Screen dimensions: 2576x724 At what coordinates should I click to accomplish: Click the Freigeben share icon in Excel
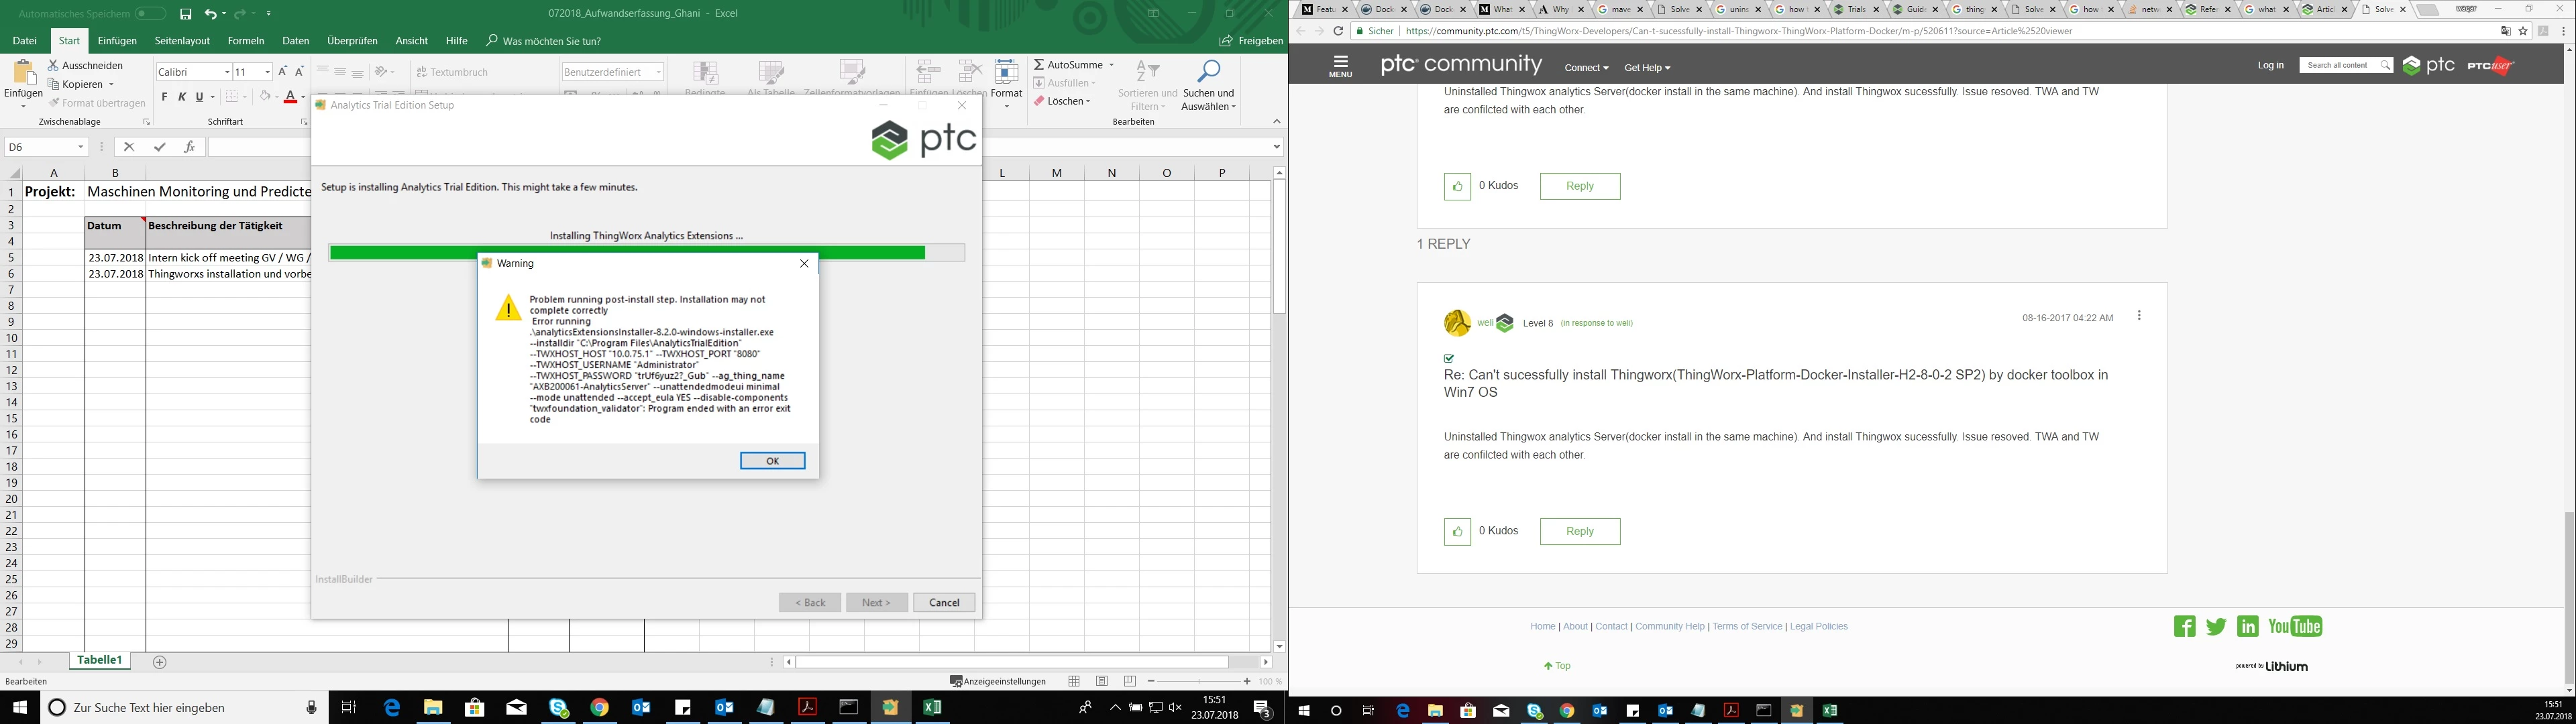(x=1226, y=41)
